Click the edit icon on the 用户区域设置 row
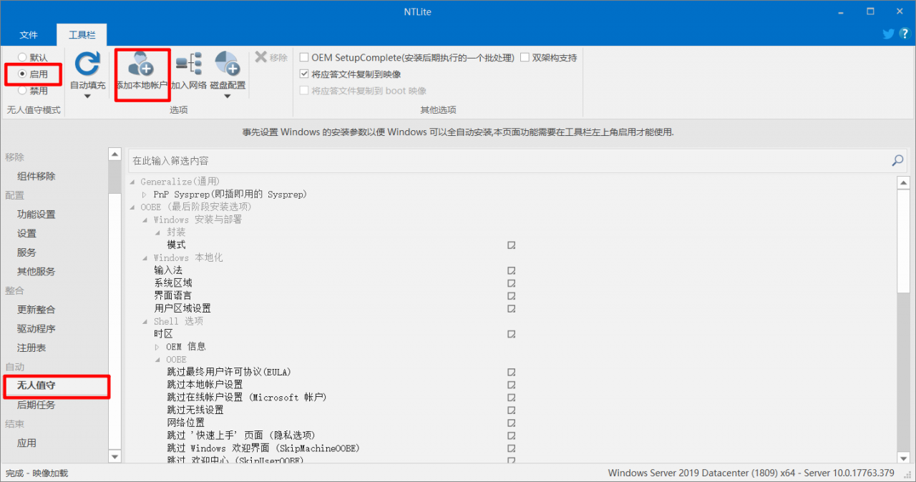This screenshot has width=916, height=482. (512, 309)
